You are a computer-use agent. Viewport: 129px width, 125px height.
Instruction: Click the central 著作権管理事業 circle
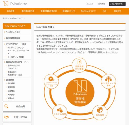tap(80, 92)
